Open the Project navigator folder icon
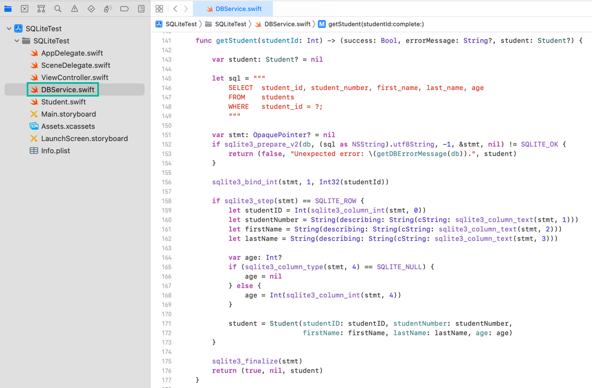The image size is (592, 388). tap(8, 9)
